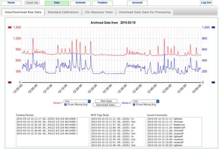Click the dark blue swatch at chart bottom-right
This screenshot has width=219, height=149.
213,82
